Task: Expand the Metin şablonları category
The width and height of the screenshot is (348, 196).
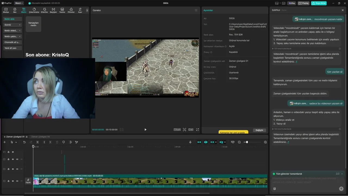Action: 13,36
